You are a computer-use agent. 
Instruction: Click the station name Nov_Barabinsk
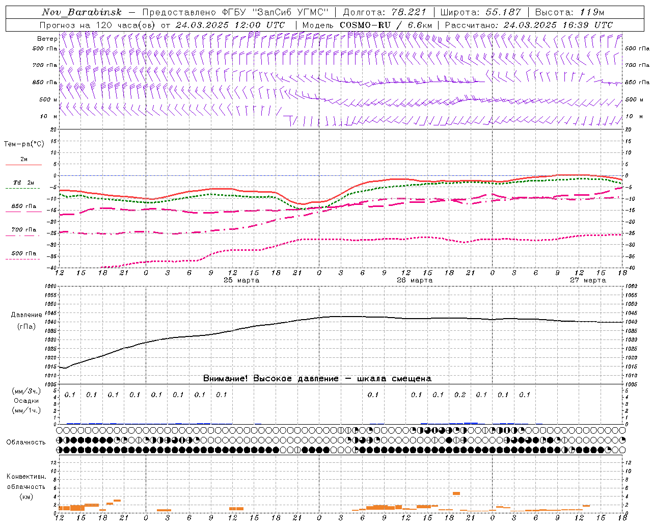click(x=82, y=12)
